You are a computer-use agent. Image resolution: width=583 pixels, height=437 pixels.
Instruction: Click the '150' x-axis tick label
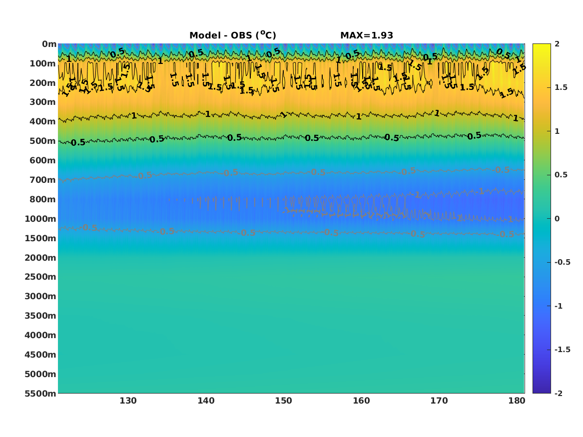click(283, 401)
